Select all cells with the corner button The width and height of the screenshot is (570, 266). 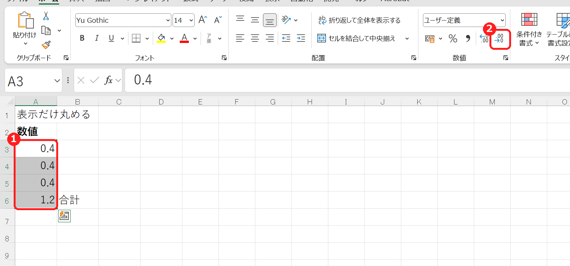point(8,101)
